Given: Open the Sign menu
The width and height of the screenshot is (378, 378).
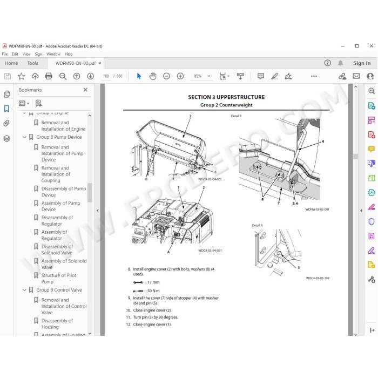Looking at the screenshot, I should (38, 54).
